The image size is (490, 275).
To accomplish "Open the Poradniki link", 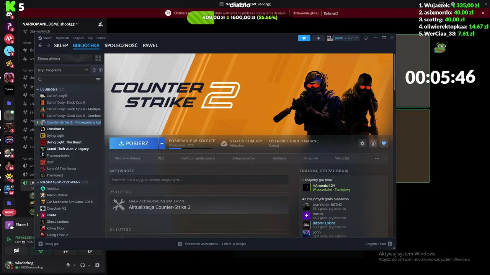I will [x=311, y=158].
